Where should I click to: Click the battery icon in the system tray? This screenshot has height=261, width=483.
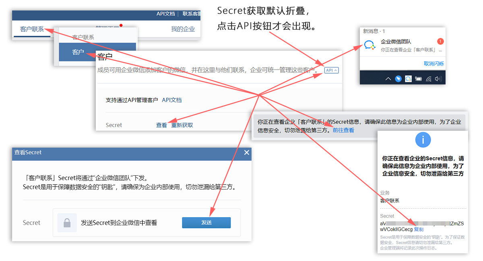[x=419, y=79]
